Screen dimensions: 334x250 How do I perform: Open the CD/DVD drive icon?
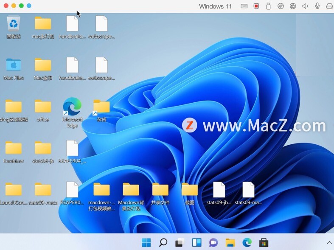point(281,6)
